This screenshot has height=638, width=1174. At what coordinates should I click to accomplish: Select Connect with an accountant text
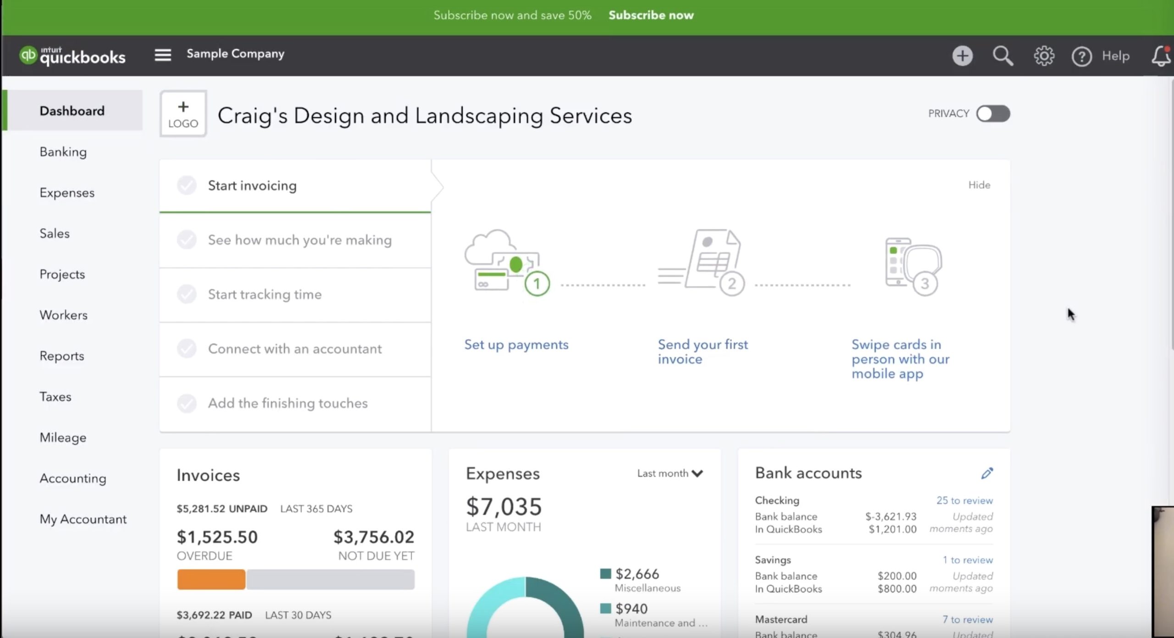295,349
